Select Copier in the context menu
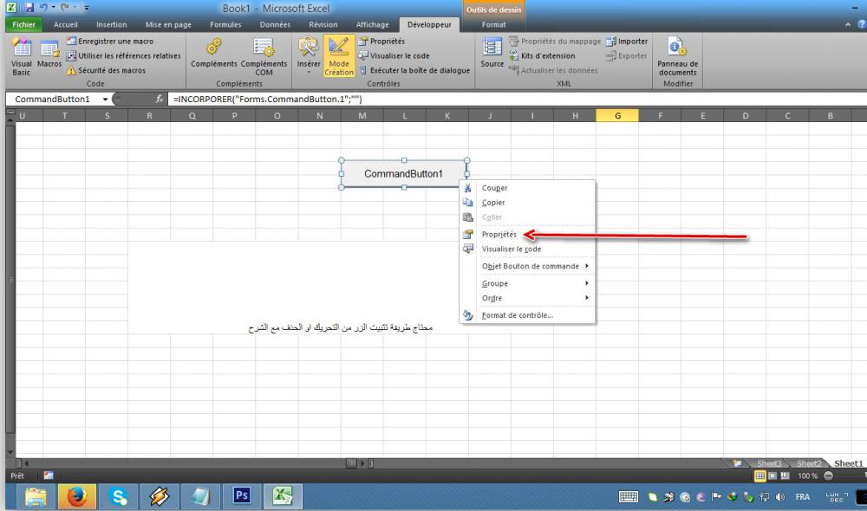Screen dimensions: 867x511 click(527, 203)
